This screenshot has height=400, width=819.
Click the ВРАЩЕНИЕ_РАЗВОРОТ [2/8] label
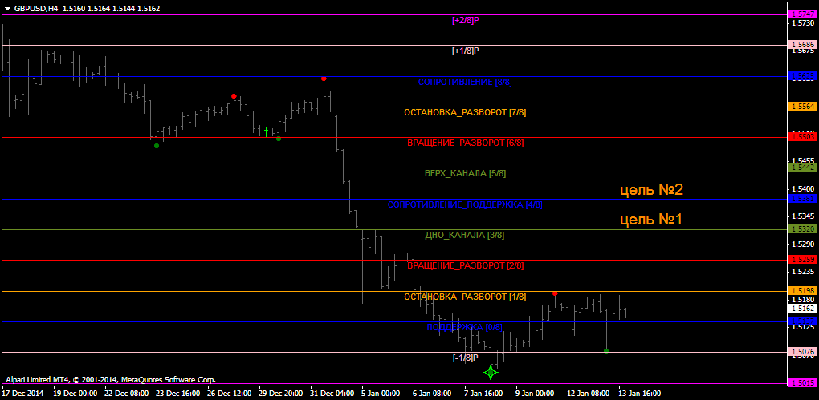(x=466, y=265)
